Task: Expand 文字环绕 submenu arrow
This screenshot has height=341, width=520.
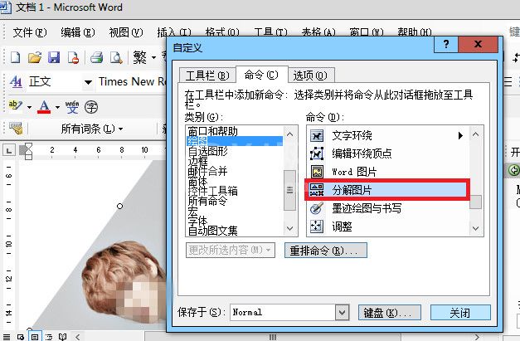Action: (460, 135)
